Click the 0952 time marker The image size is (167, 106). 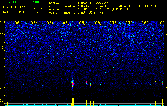coord(34,23)
